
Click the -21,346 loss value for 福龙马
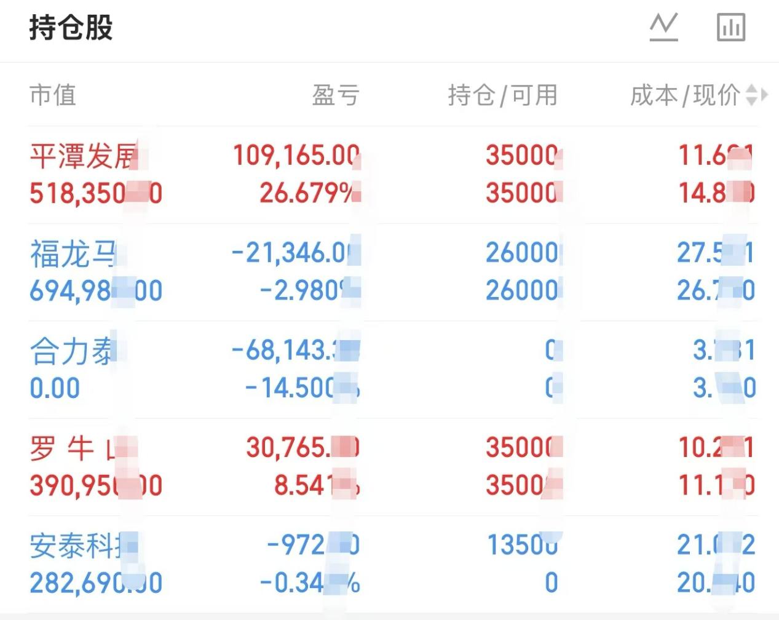pyautogui.click(x=294, y=253)
